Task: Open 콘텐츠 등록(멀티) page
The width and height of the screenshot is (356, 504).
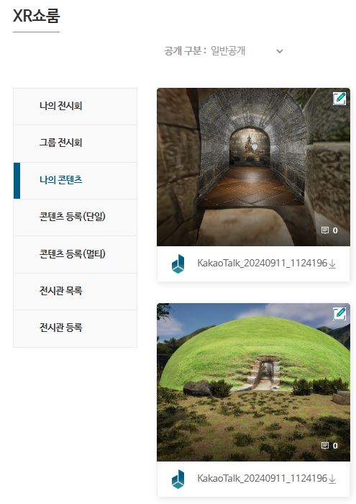Action: tap(75, 255)
